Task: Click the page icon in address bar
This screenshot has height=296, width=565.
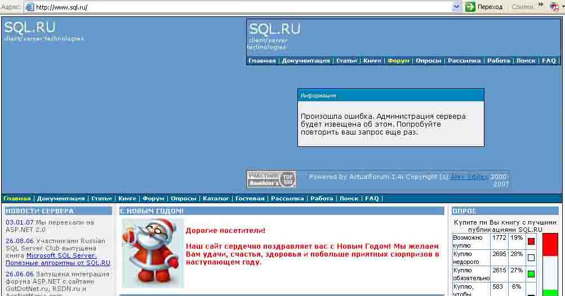Action: click(29, 7)
